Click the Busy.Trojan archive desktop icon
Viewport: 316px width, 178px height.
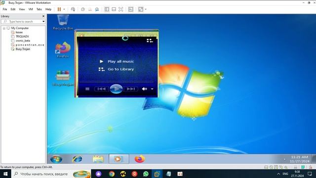63,78
